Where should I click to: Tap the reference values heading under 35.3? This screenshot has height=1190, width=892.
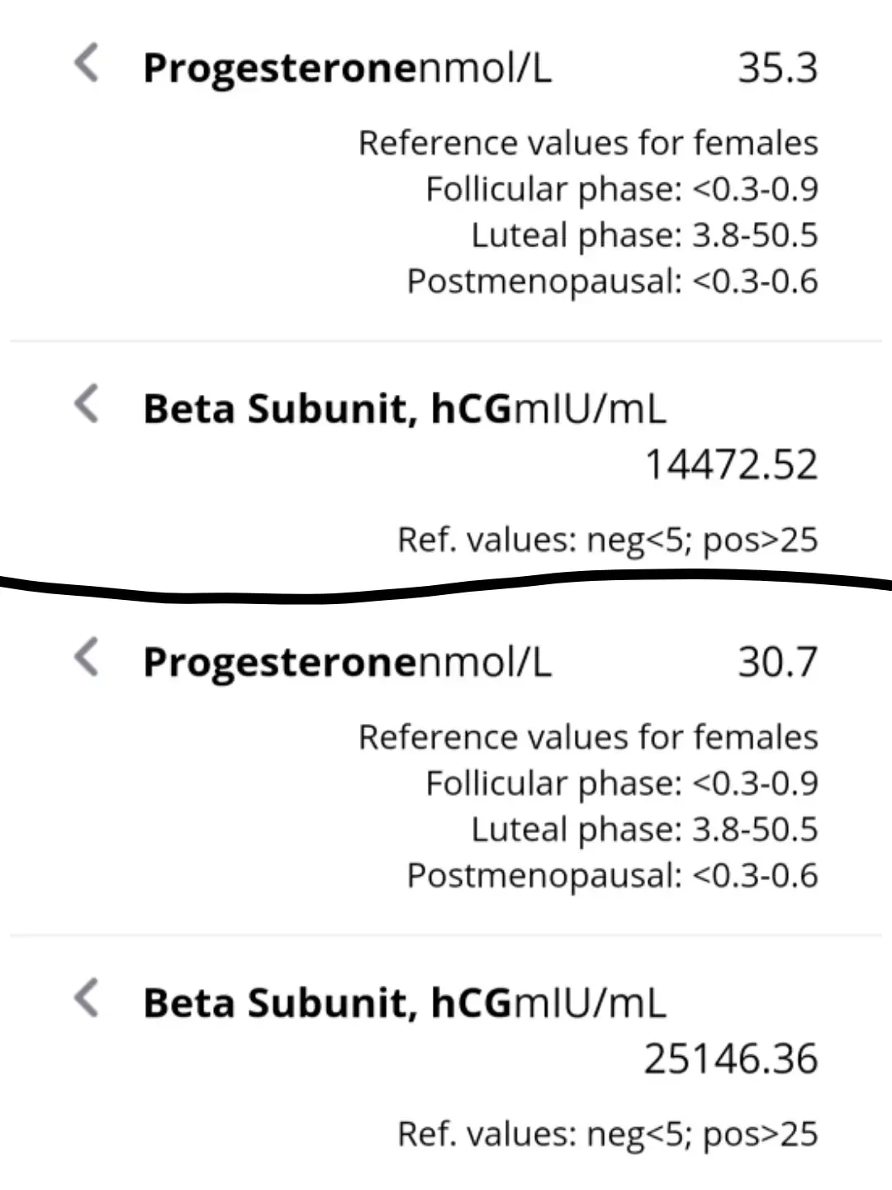[x=588, y=143]
